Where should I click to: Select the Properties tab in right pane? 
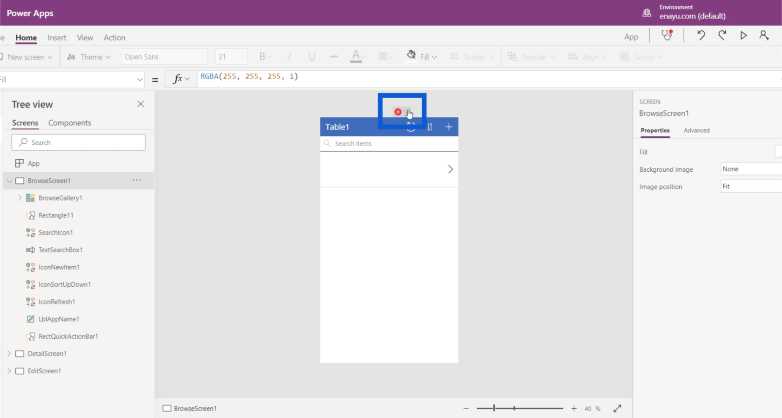click(655, 130)
